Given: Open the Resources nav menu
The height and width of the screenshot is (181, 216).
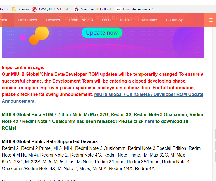Looking at the screenshot, I should point(27,20).
